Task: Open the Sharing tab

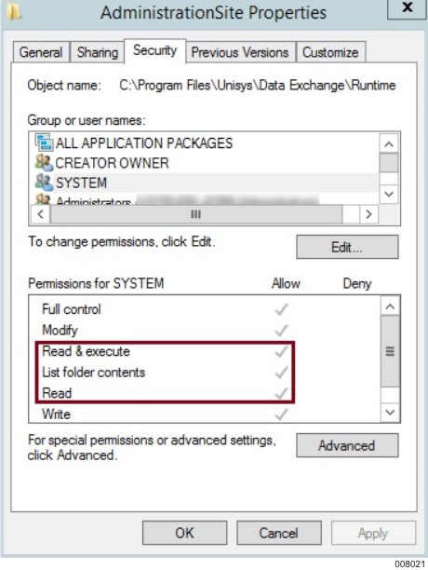Action: (x=98, y=52)
